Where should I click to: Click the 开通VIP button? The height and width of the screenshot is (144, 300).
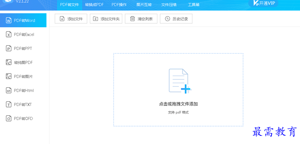click(x=263, y=3)
